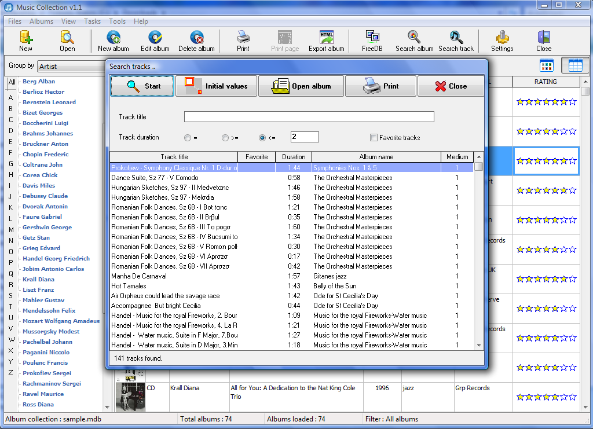Click the Export album HTML icon

point(326,41)
